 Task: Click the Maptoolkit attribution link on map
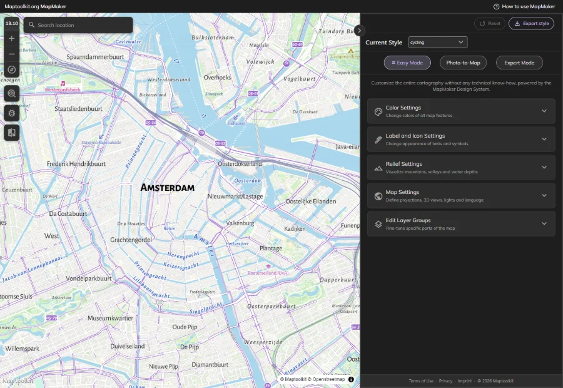click(x=293, y=379)
